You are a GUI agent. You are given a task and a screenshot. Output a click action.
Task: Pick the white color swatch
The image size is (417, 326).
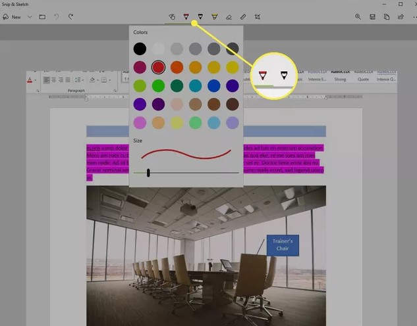pyautogui.click(x=158, y=49)
